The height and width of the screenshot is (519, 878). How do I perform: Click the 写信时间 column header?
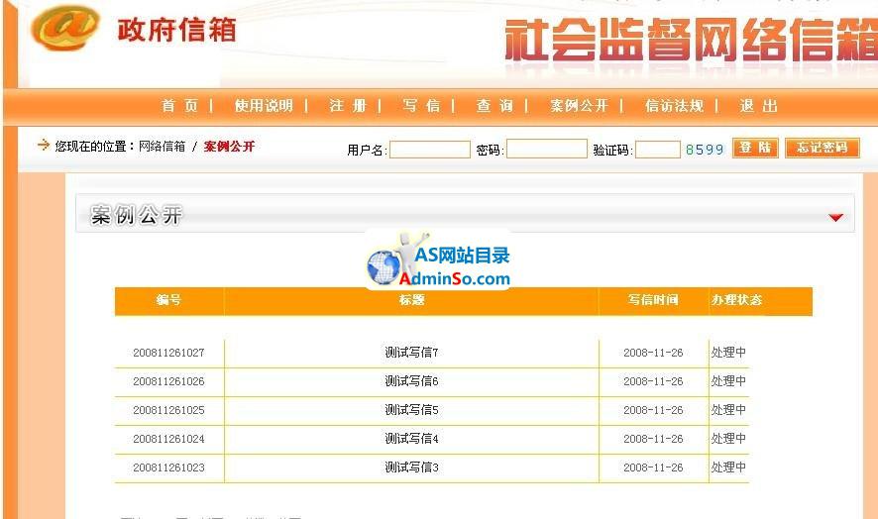pos(653,300)
